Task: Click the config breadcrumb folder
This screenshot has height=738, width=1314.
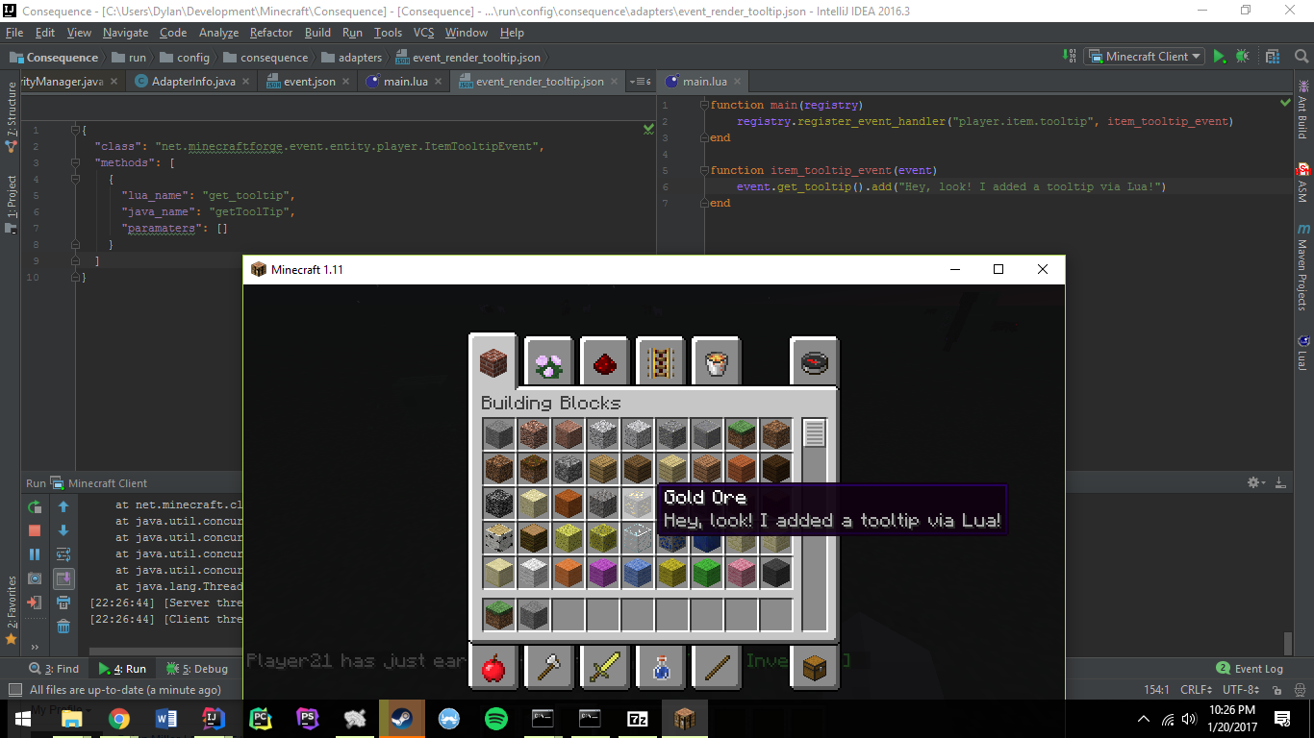Action: click(185, 58)
